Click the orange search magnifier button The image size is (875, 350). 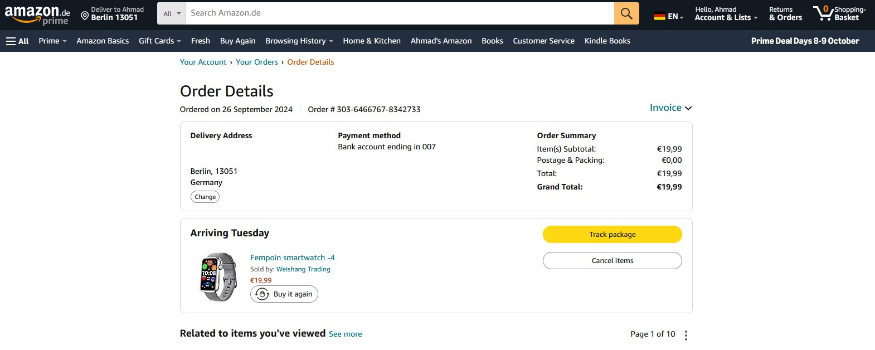[626, 13]
